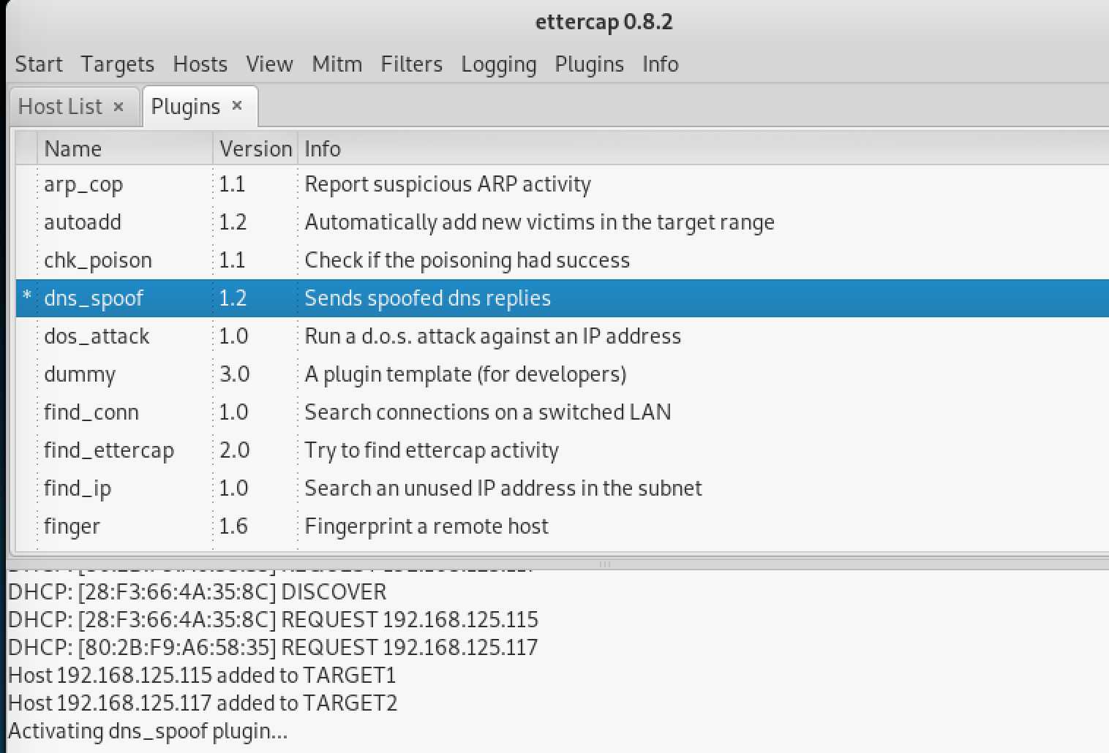This screenshot has height=753, width=1109.
Task: Open the Logging menu
Action: point(498,64)
